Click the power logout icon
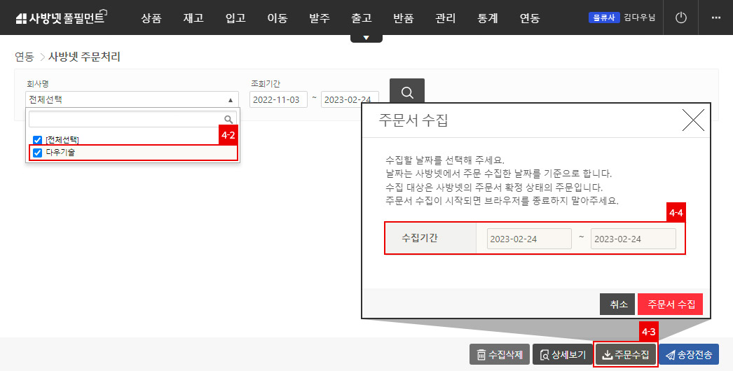 coord(680,17)
